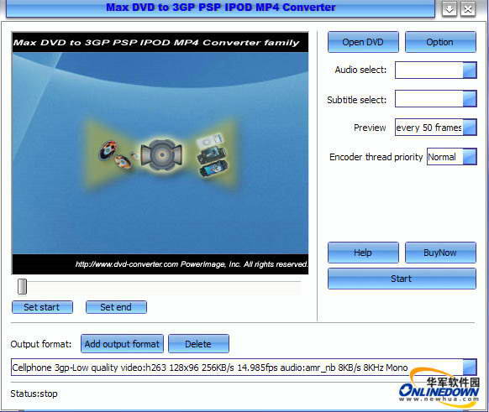
Task: Click the BuyNow button
Action: [440, 253]
